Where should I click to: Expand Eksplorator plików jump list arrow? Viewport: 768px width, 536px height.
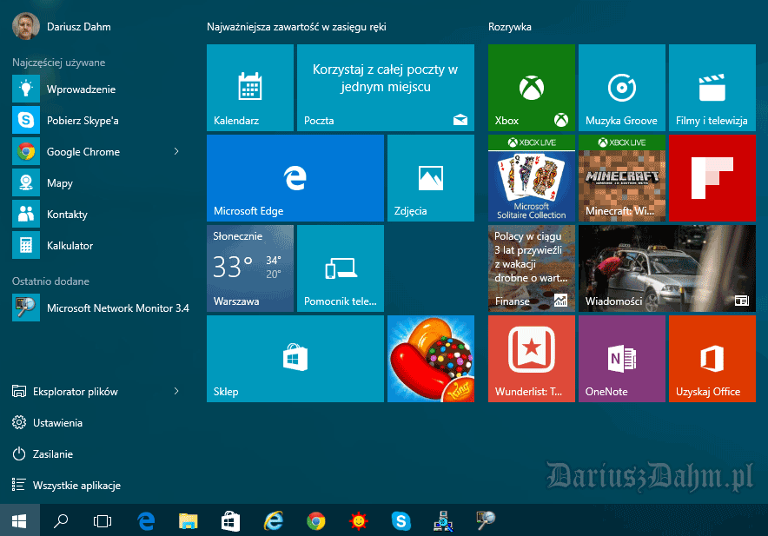coord(176,391)
